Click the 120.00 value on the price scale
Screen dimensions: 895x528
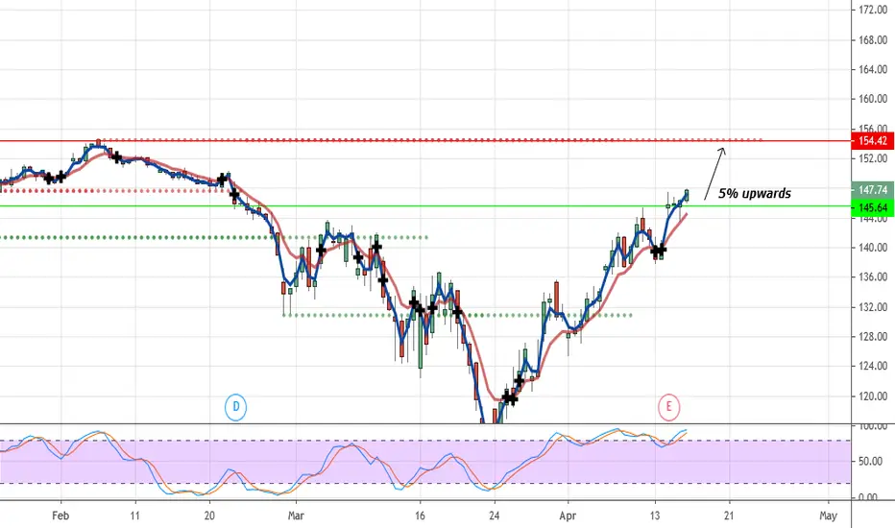873,396
